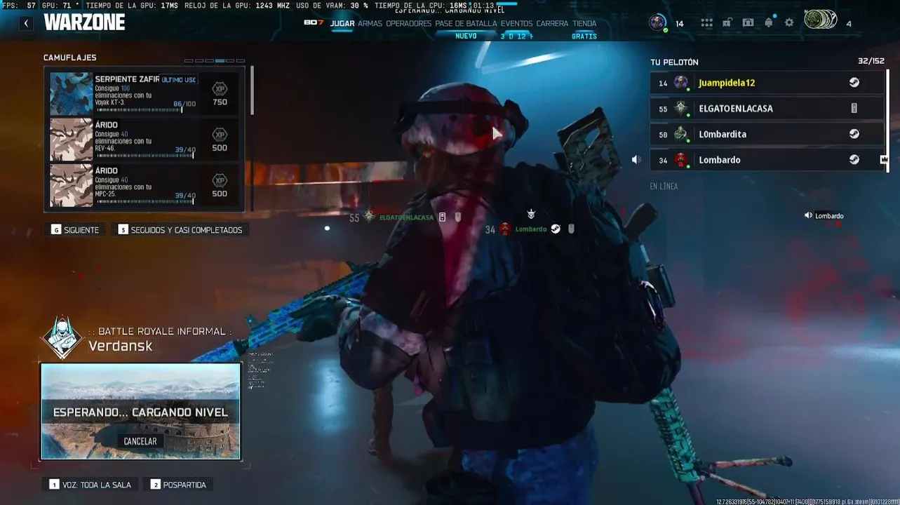This screenshot has width=900, height=505.
Task: Select Juampidela12 name in squad
Action: (727, 83)
